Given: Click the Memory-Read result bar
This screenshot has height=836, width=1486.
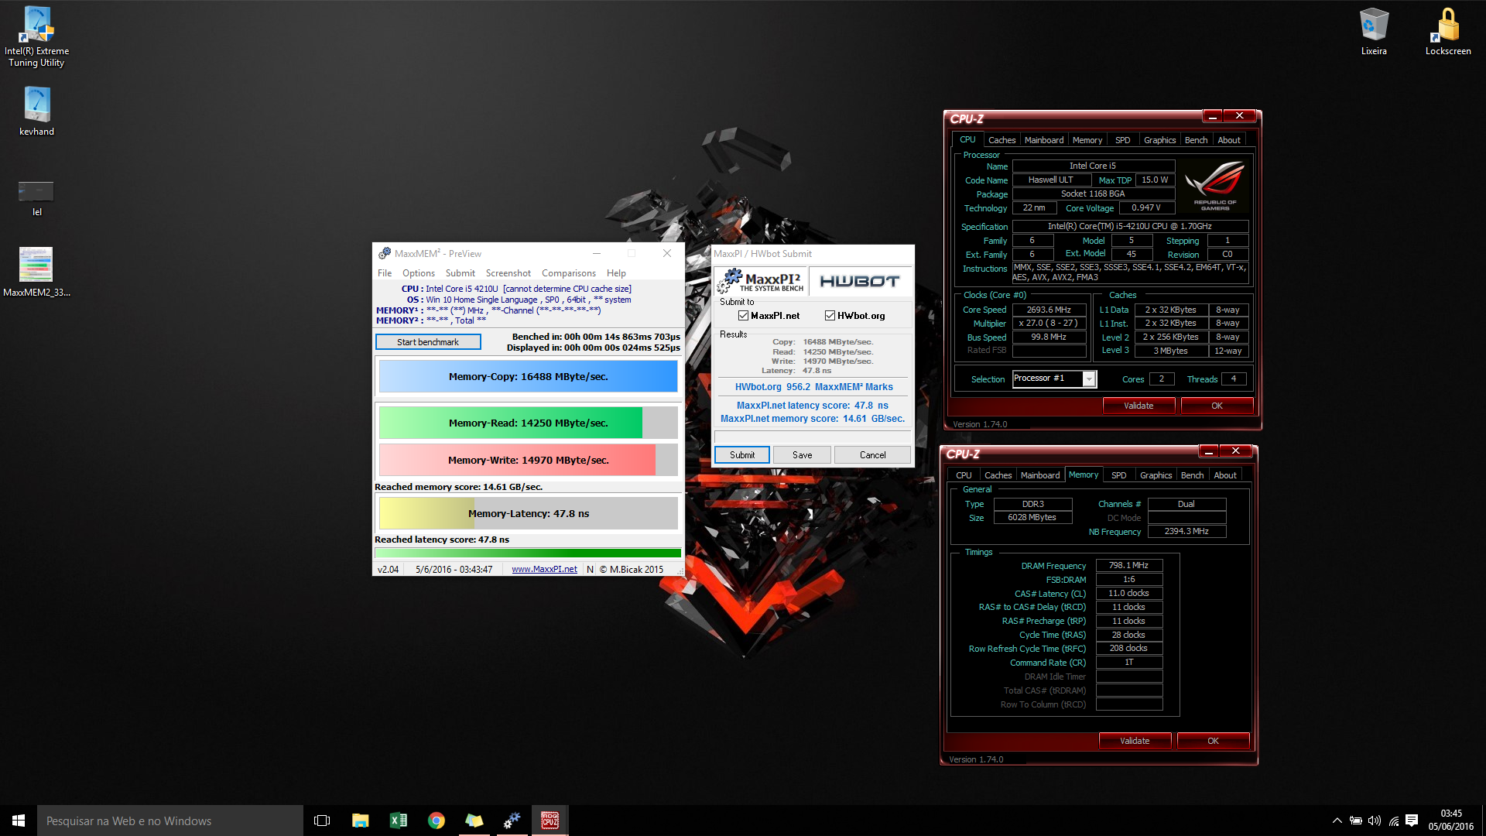Looking at the screenshot, I should (529, 423).
